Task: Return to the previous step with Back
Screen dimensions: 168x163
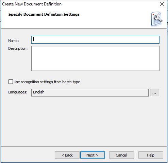Action: tap(67, 155)
